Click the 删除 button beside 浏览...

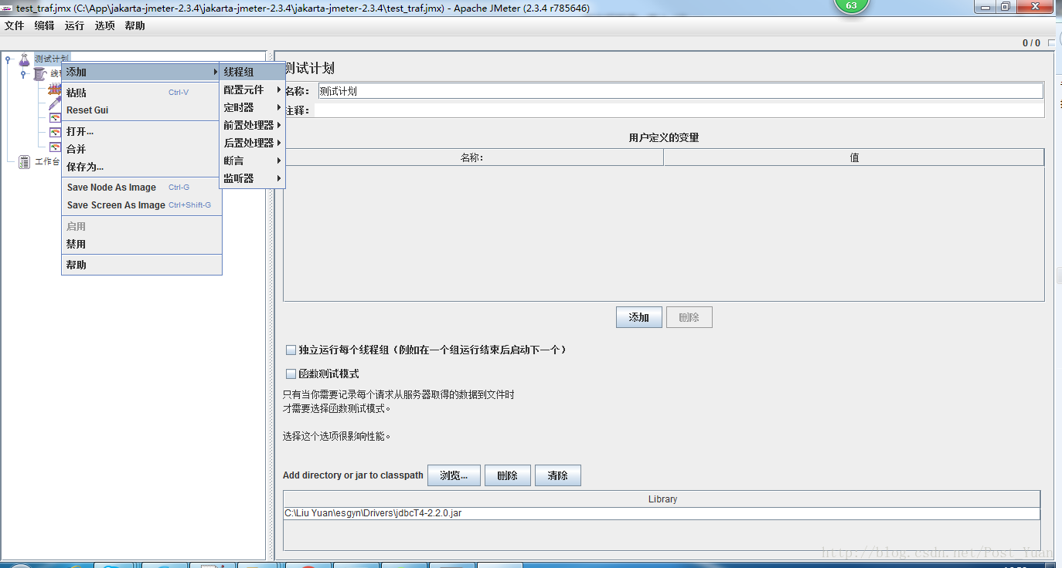pyautogui.click(x=508, y=475)
